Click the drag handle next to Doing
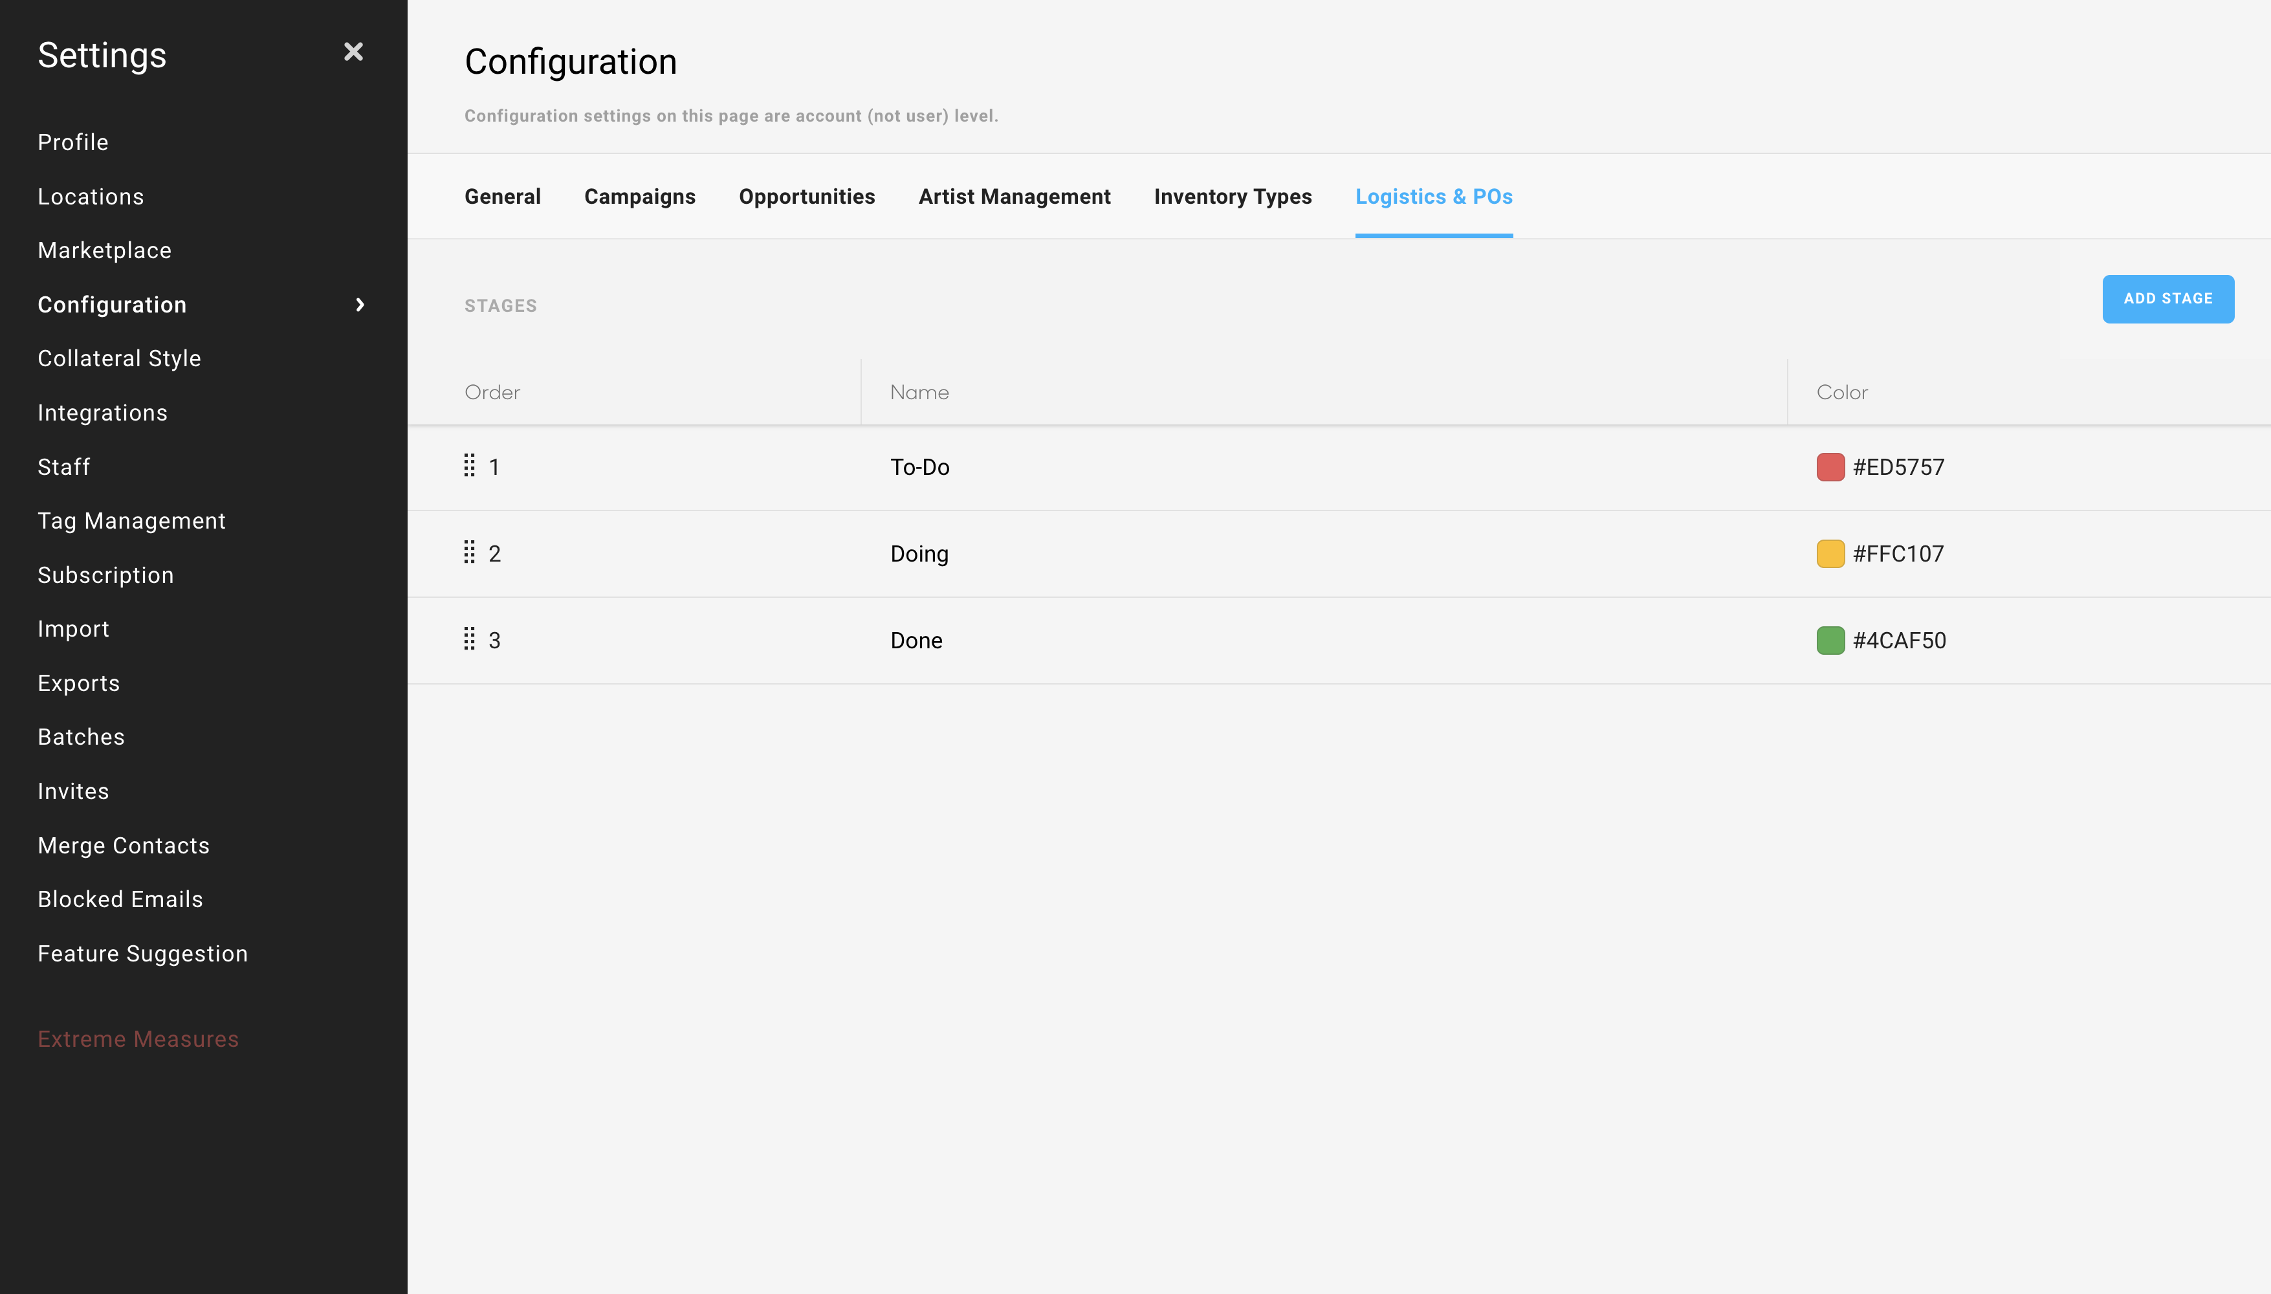This screenshot has width=2271, height=1294. pos(470,552)
